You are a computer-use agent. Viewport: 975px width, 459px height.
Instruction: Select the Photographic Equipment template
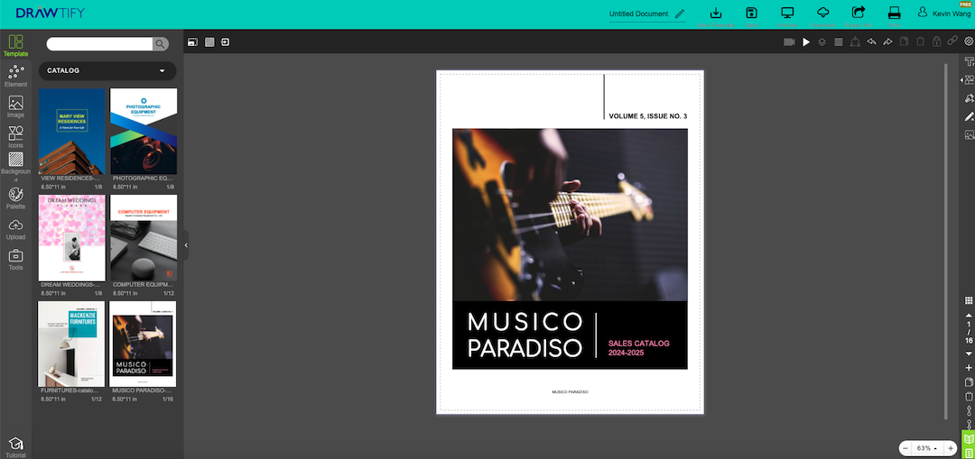[144, 131]
